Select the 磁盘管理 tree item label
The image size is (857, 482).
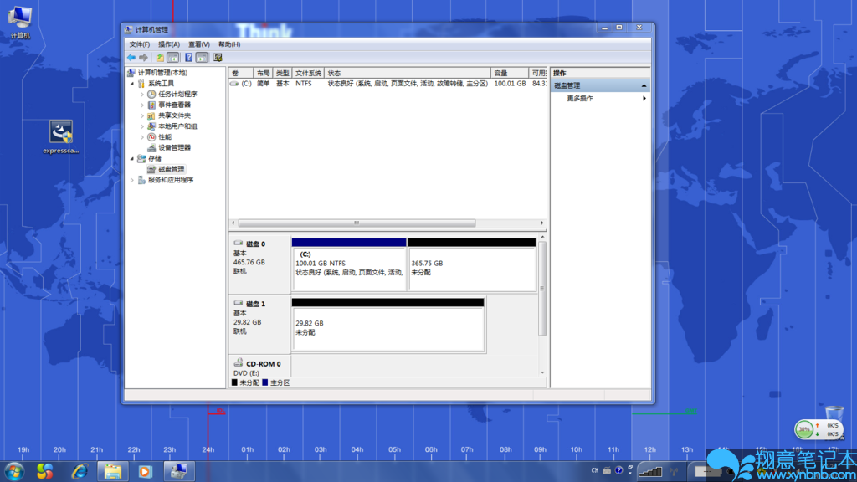(x=171, y=169)
